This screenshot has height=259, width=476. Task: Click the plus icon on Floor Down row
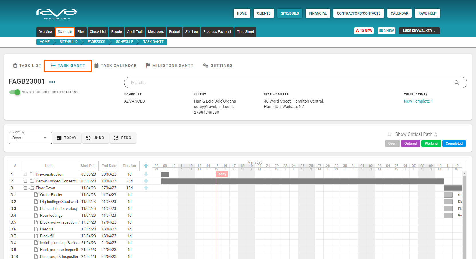(x=146, y=188)
